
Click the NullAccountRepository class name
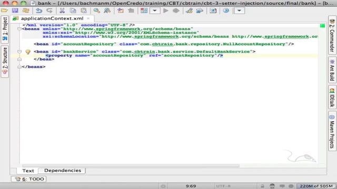[254, 44]
